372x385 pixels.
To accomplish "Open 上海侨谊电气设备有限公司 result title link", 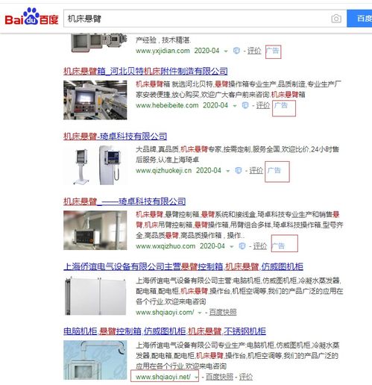I will (x=183, y=267).
